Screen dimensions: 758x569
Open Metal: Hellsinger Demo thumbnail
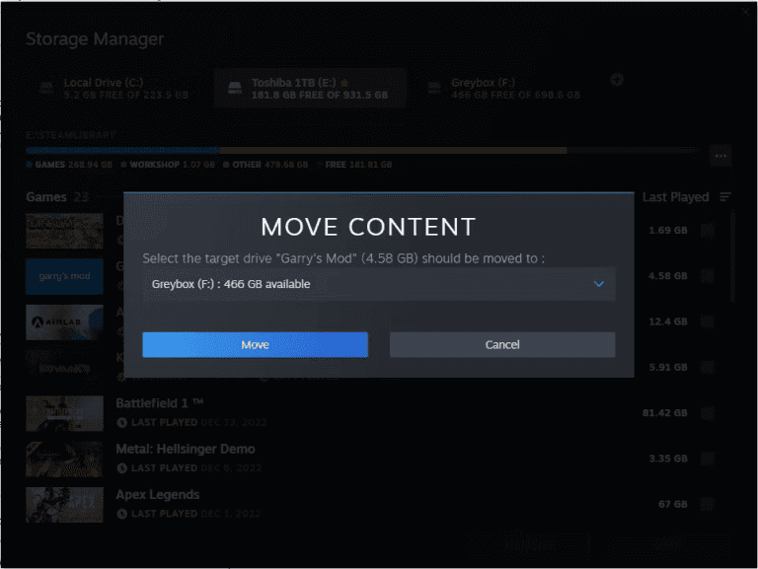click(64, 459)
